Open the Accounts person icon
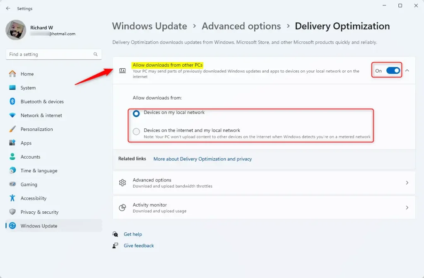 [x=12, y=157]
